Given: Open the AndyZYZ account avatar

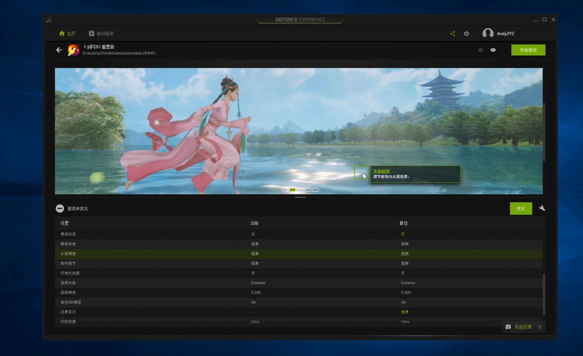Looking at the screenshot, I should coord(488,33).
